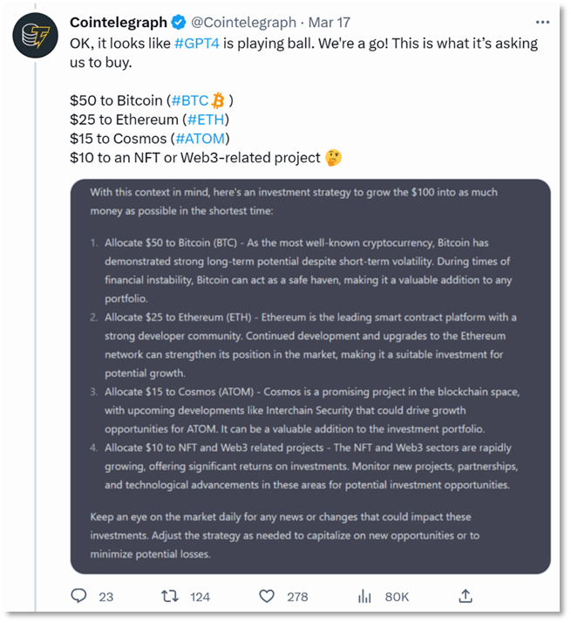Click the orange Bitcoin emoji

217,100
